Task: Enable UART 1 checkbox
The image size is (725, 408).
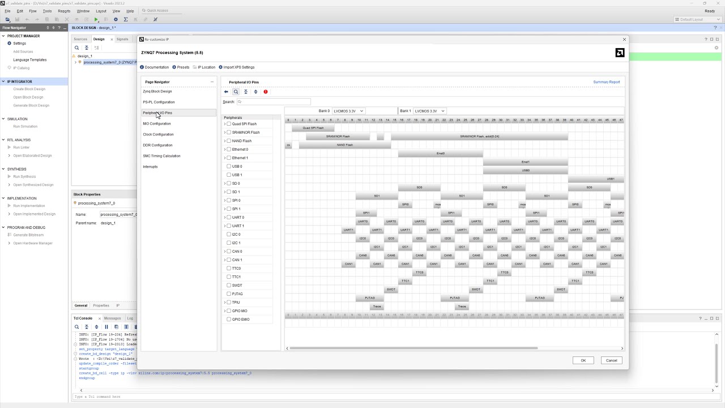Action: coord(229,226)
